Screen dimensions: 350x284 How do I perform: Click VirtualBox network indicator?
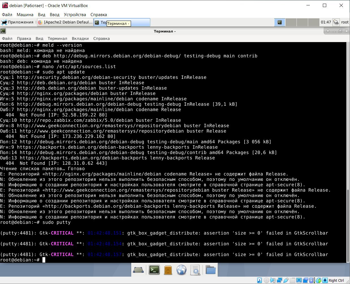pyautogui.click(x=279, y=280)
